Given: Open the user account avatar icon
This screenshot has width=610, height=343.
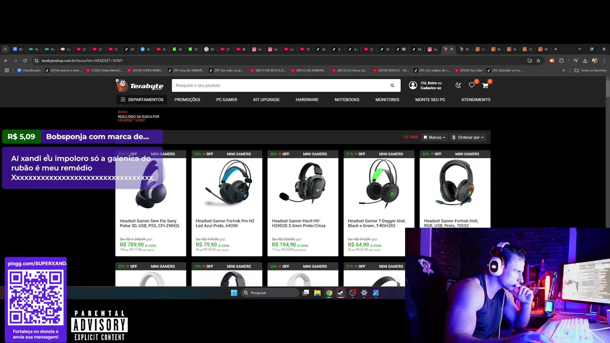Looking at the screenshot, I should pyautogui.click(x=413, y=85).
